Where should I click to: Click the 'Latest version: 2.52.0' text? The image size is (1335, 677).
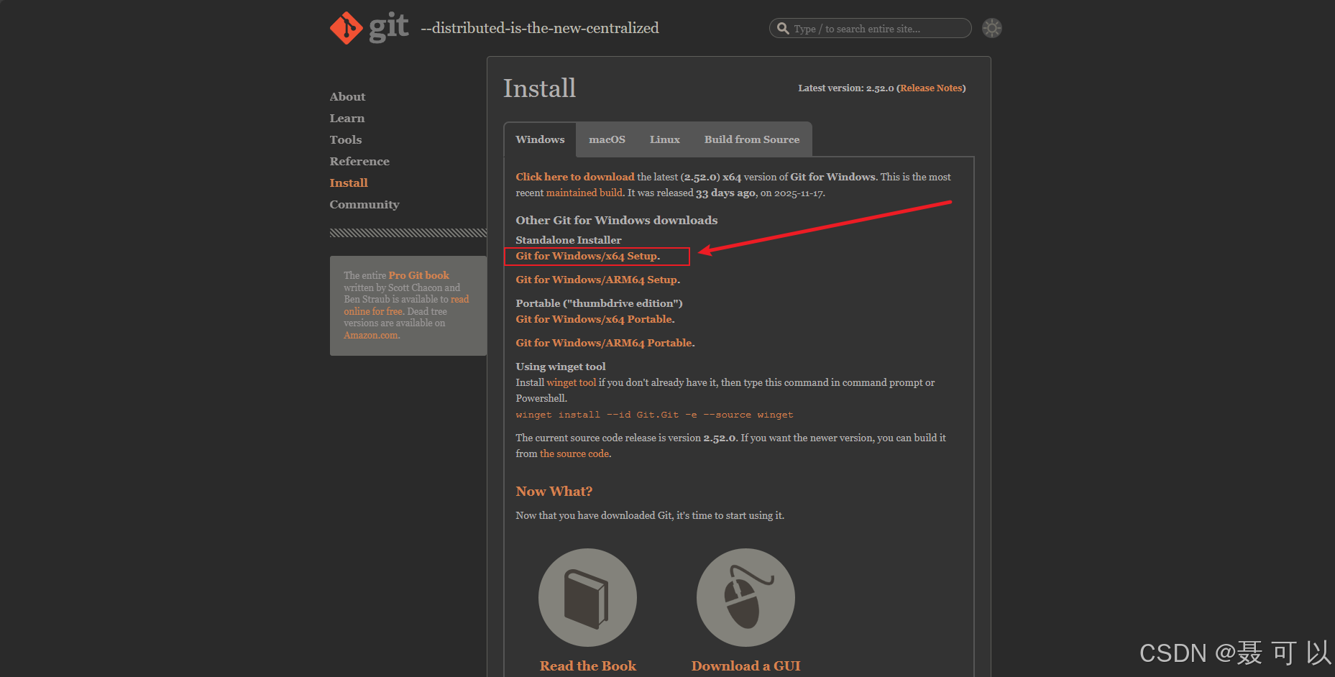(846, 88)
